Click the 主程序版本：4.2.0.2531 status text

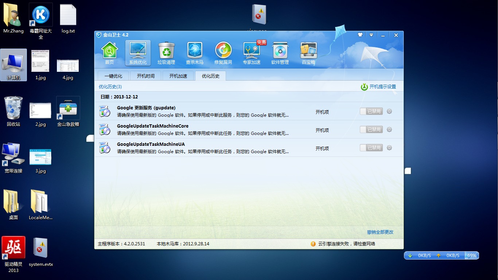121,244
